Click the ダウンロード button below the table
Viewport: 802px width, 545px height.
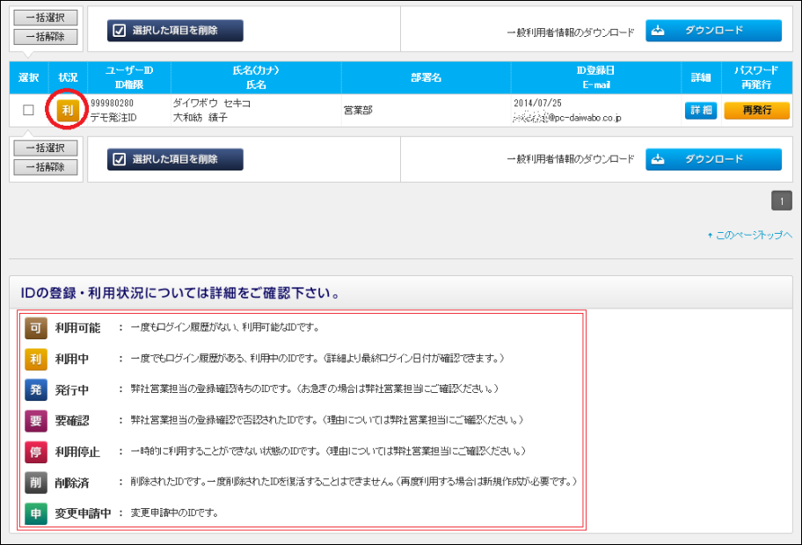click(713, 159)
